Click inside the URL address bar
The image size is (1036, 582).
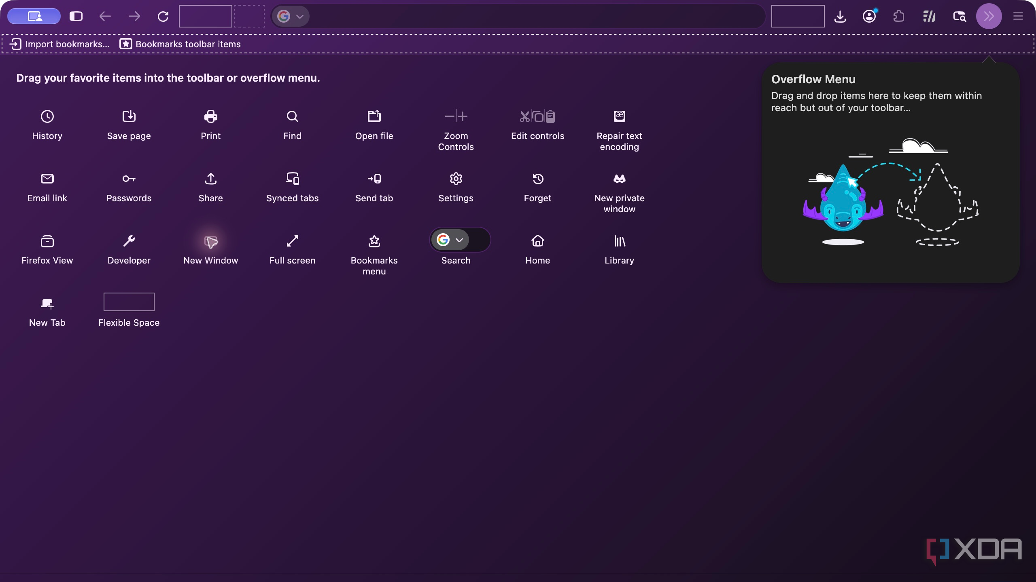tap(518, 16)
